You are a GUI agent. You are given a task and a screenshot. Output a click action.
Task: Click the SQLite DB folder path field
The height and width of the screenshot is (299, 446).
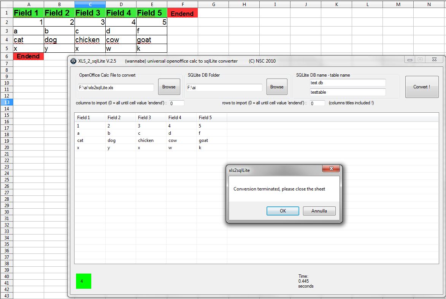pyautogui.click(x=224, y=88)
